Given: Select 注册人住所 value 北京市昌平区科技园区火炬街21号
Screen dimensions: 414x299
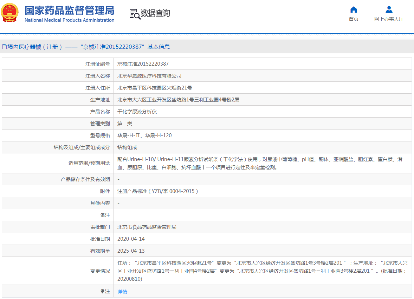Looking at the screenshot, I should [154, 88].
